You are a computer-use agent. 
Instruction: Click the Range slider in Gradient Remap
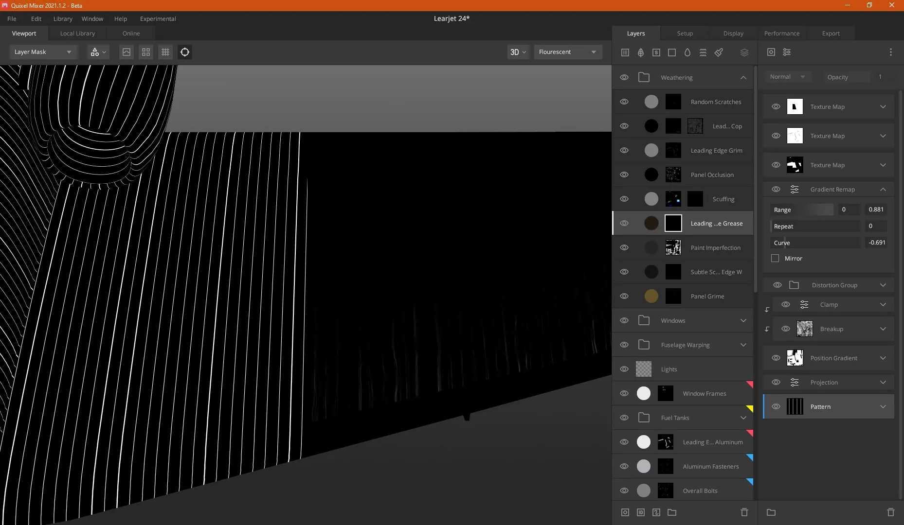click(x=803, y=210)
